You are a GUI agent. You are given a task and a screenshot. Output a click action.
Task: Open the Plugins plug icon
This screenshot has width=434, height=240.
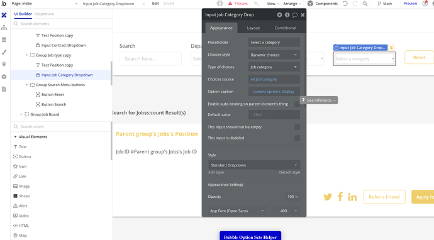click(4, 65)
